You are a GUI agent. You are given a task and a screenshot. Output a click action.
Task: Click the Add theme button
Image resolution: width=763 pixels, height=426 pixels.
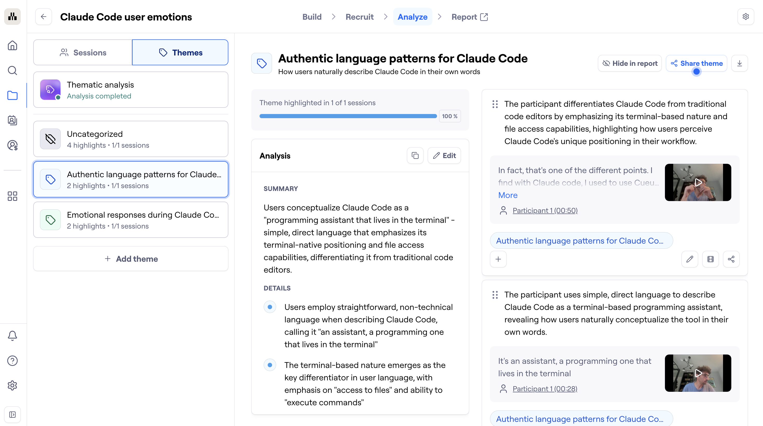point(131,259)
